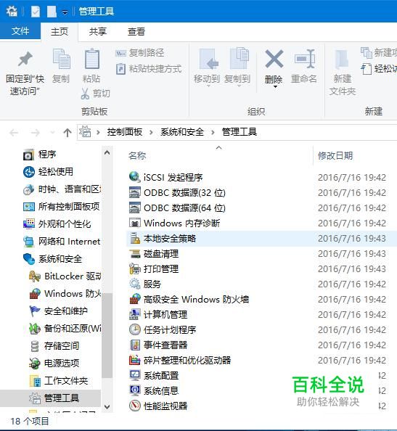
Task: Open 轻松使用 in the navigation pane
Action: tap(56, 172)
